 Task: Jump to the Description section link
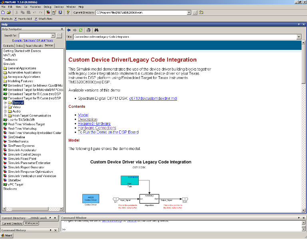coord(88,119)
